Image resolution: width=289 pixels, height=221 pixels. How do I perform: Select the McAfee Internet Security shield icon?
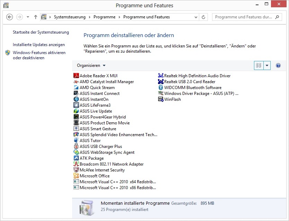coord(76,170)
